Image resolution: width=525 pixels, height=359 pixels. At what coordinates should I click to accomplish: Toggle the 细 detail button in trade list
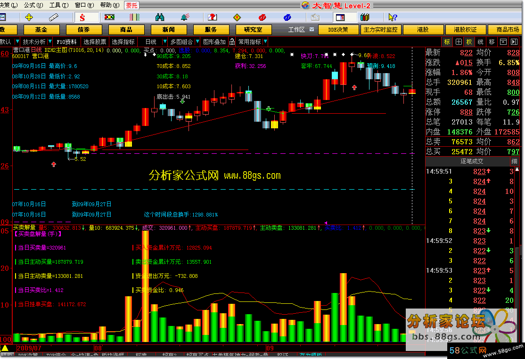click(x=515, y=161)
